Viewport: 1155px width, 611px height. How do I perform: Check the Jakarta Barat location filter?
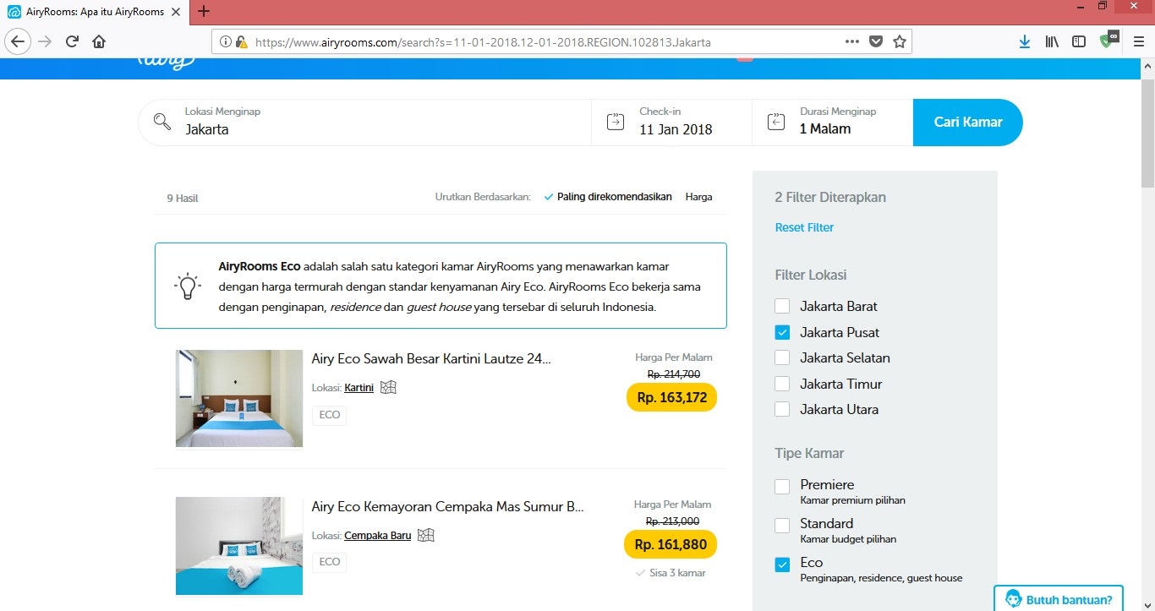click(782, 306)
